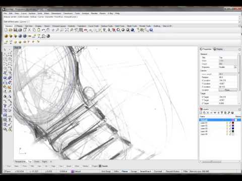Click the New file icon in the Standard toolbar
This screenshot has height=181, width=242.
[x=6, y=30]
